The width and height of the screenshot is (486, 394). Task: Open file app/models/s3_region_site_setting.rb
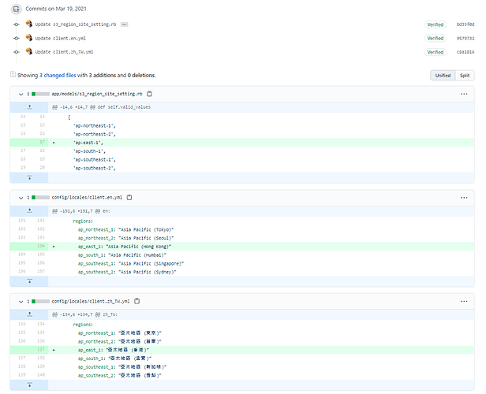[97, 94]
